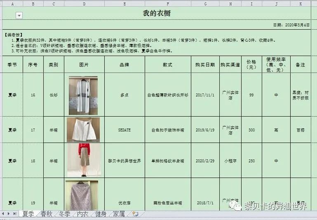The height and width of the screenshot is (220, 317).
Task: Select the 款式 header cell
Action: point(168,65)
